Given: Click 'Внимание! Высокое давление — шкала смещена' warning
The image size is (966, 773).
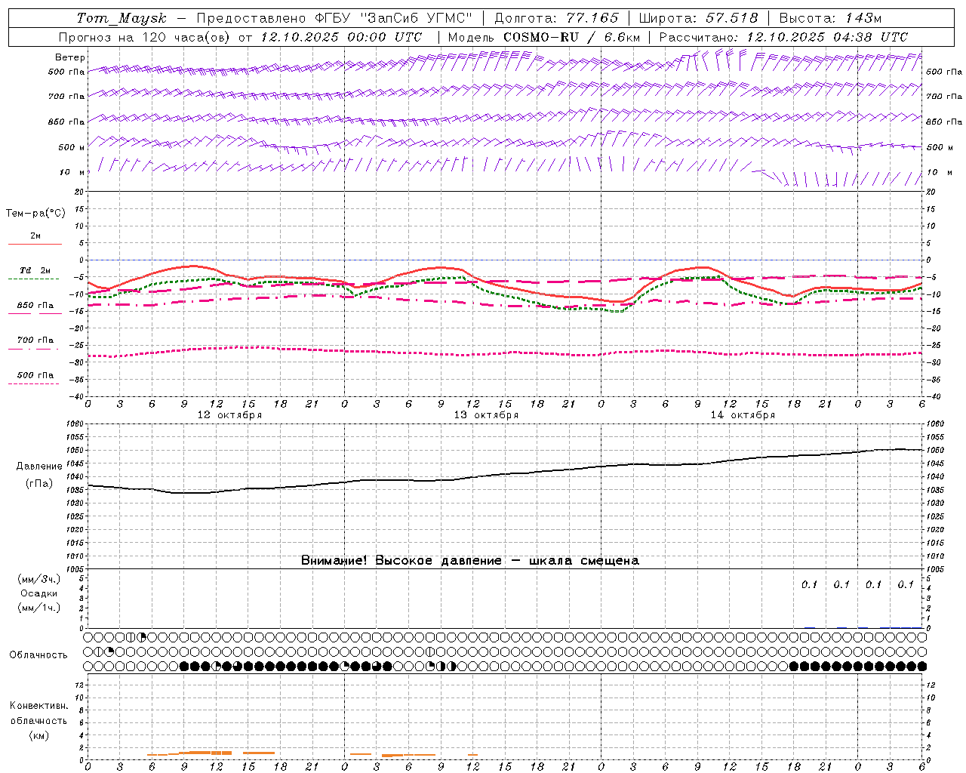Looking at the screenshot, I should 470,561.
